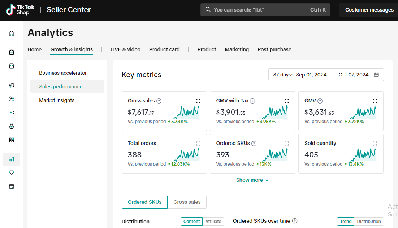This screenshot has height=228, width=398.
Task: Open the megaphone Marketing icon in sidebar
Action: 12,85
